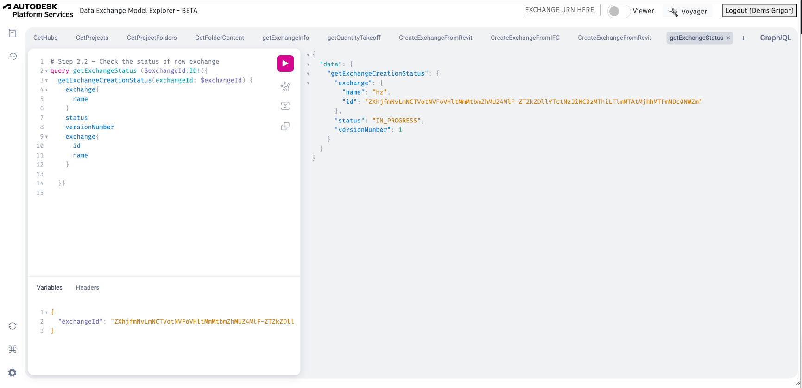Open the Headers editor pane
Viewport: 802px width, 388px height.
click(x=88, y=287)
